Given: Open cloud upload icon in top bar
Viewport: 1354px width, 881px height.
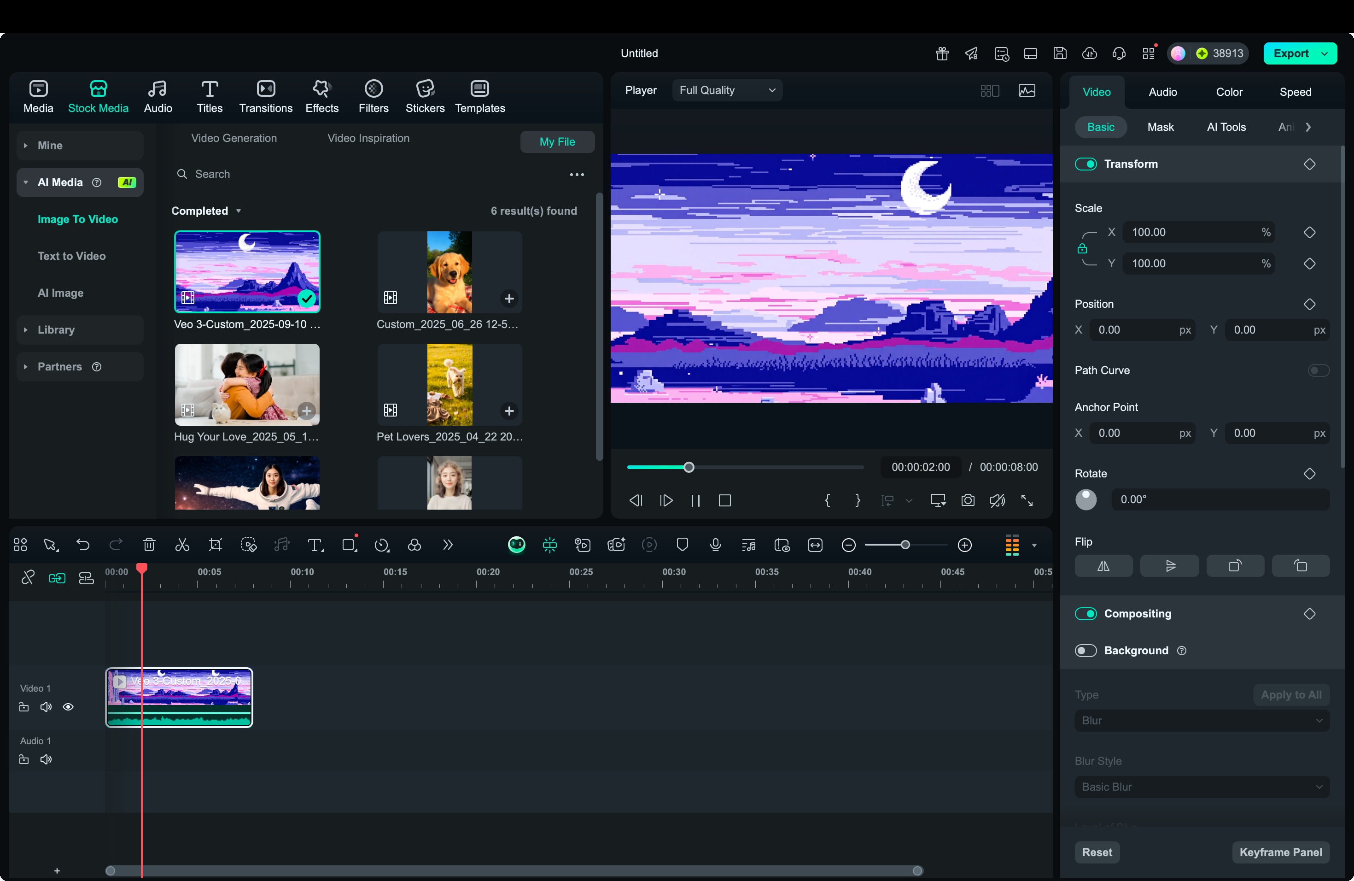Looking at the screenshot, I should pos(1090,53).
